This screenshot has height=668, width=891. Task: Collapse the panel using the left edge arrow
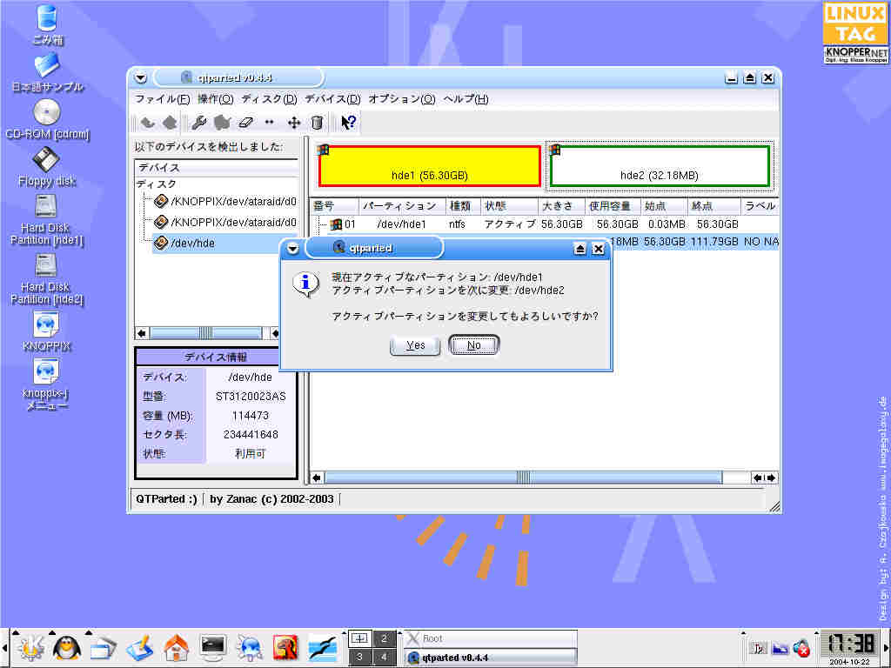[x=4, y=648]
